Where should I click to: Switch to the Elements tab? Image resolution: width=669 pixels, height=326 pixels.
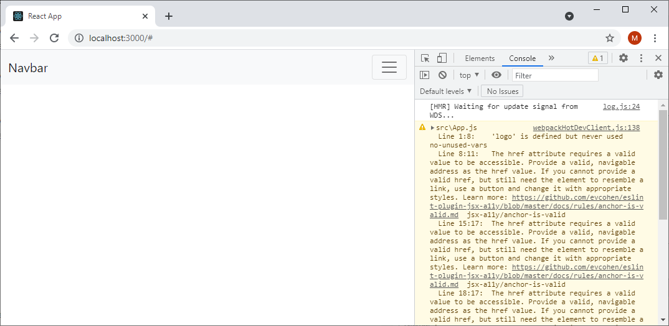tap(480, 58)
